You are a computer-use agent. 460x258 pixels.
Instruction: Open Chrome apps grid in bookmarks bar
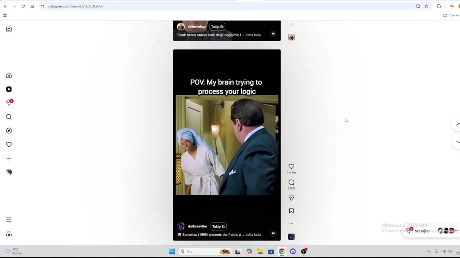5,15
